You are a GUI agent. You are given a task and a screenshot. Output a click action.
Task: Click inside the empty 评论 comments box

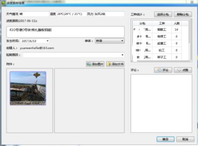pos(161,103)
